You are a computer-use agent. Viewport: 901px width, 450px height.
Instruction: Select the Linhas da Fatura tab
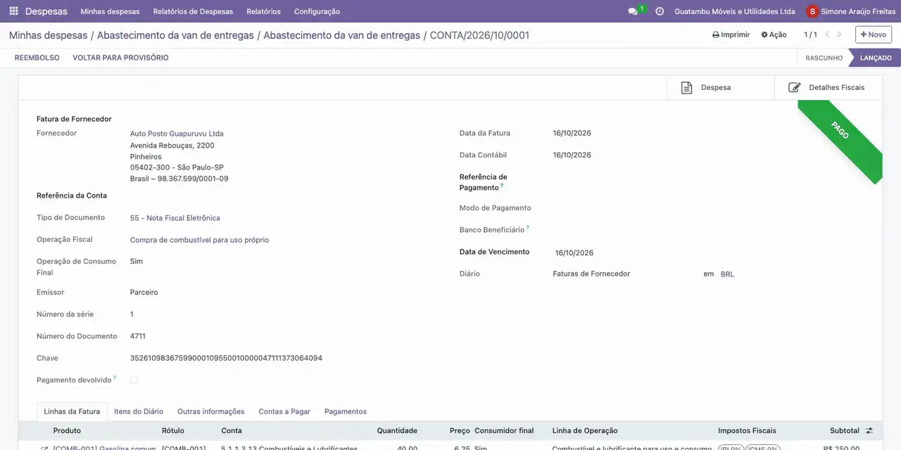pyautogui.click(x=72, y=411)
